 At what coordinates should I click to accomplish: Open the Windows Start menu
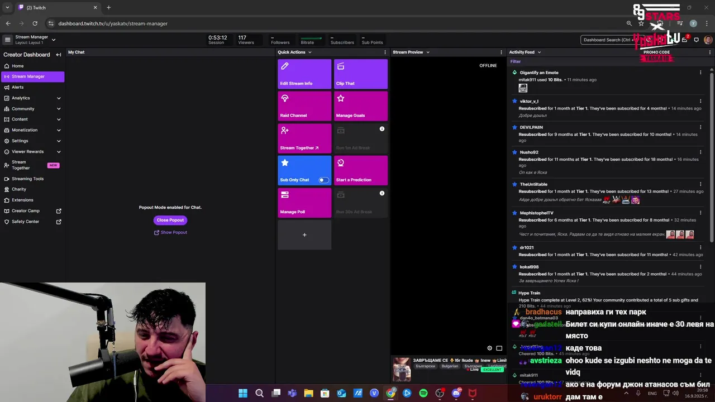coord(243,393)
